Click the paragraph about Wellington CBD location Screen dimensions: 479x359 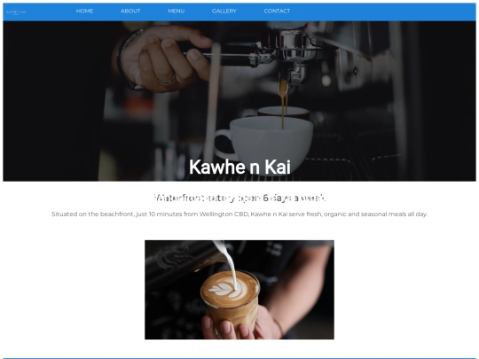click(239, 214)
